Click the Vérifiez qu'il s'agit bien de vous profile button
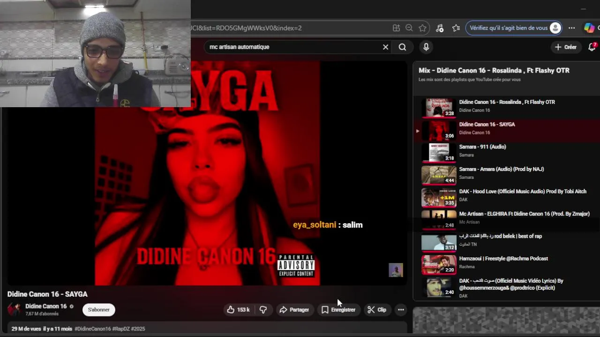This screenshot has height=337, width=600. coord(514,28)
